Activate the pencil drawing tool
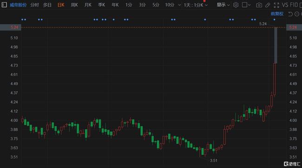Viewport: 302px width, 168px height. coord(268,5)
